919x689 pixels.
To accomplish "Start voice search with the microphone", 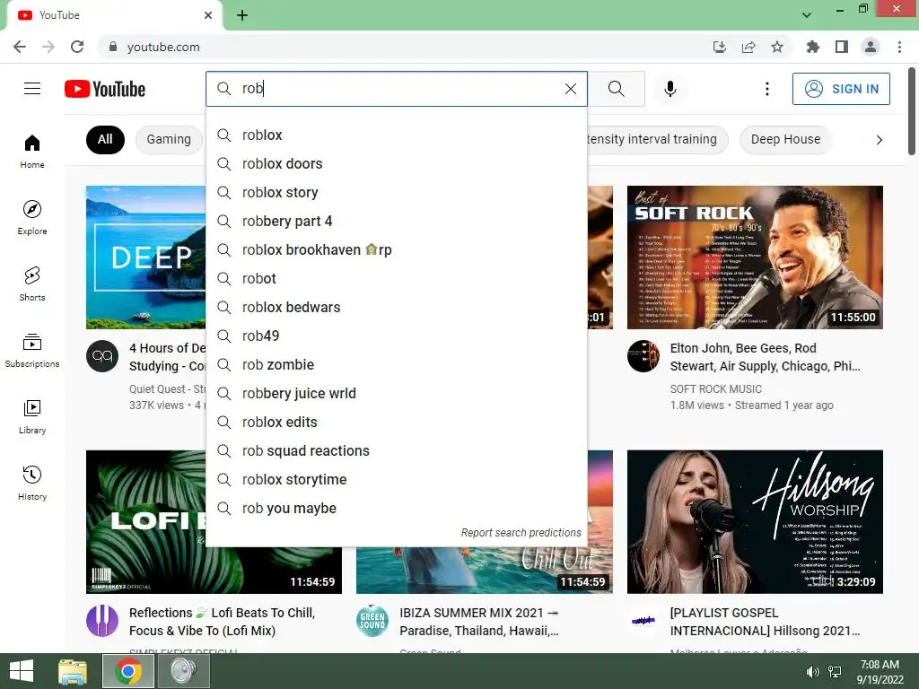I will pyautogui.click(x=670, y=89).
